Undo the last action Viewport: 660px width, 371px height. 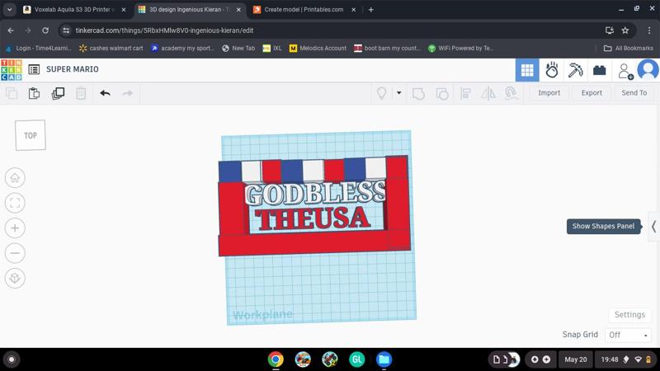[106, 93]
